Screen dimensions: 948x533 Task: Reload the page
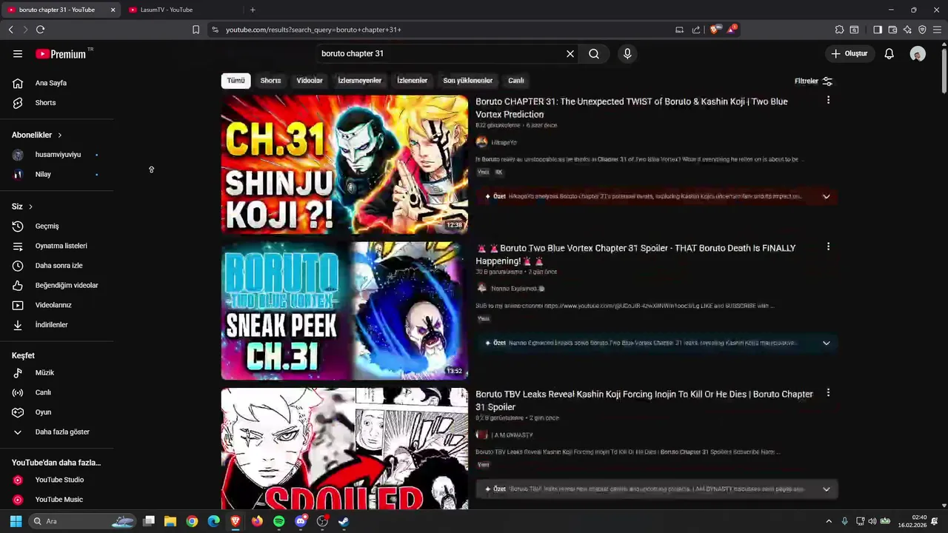40,30
